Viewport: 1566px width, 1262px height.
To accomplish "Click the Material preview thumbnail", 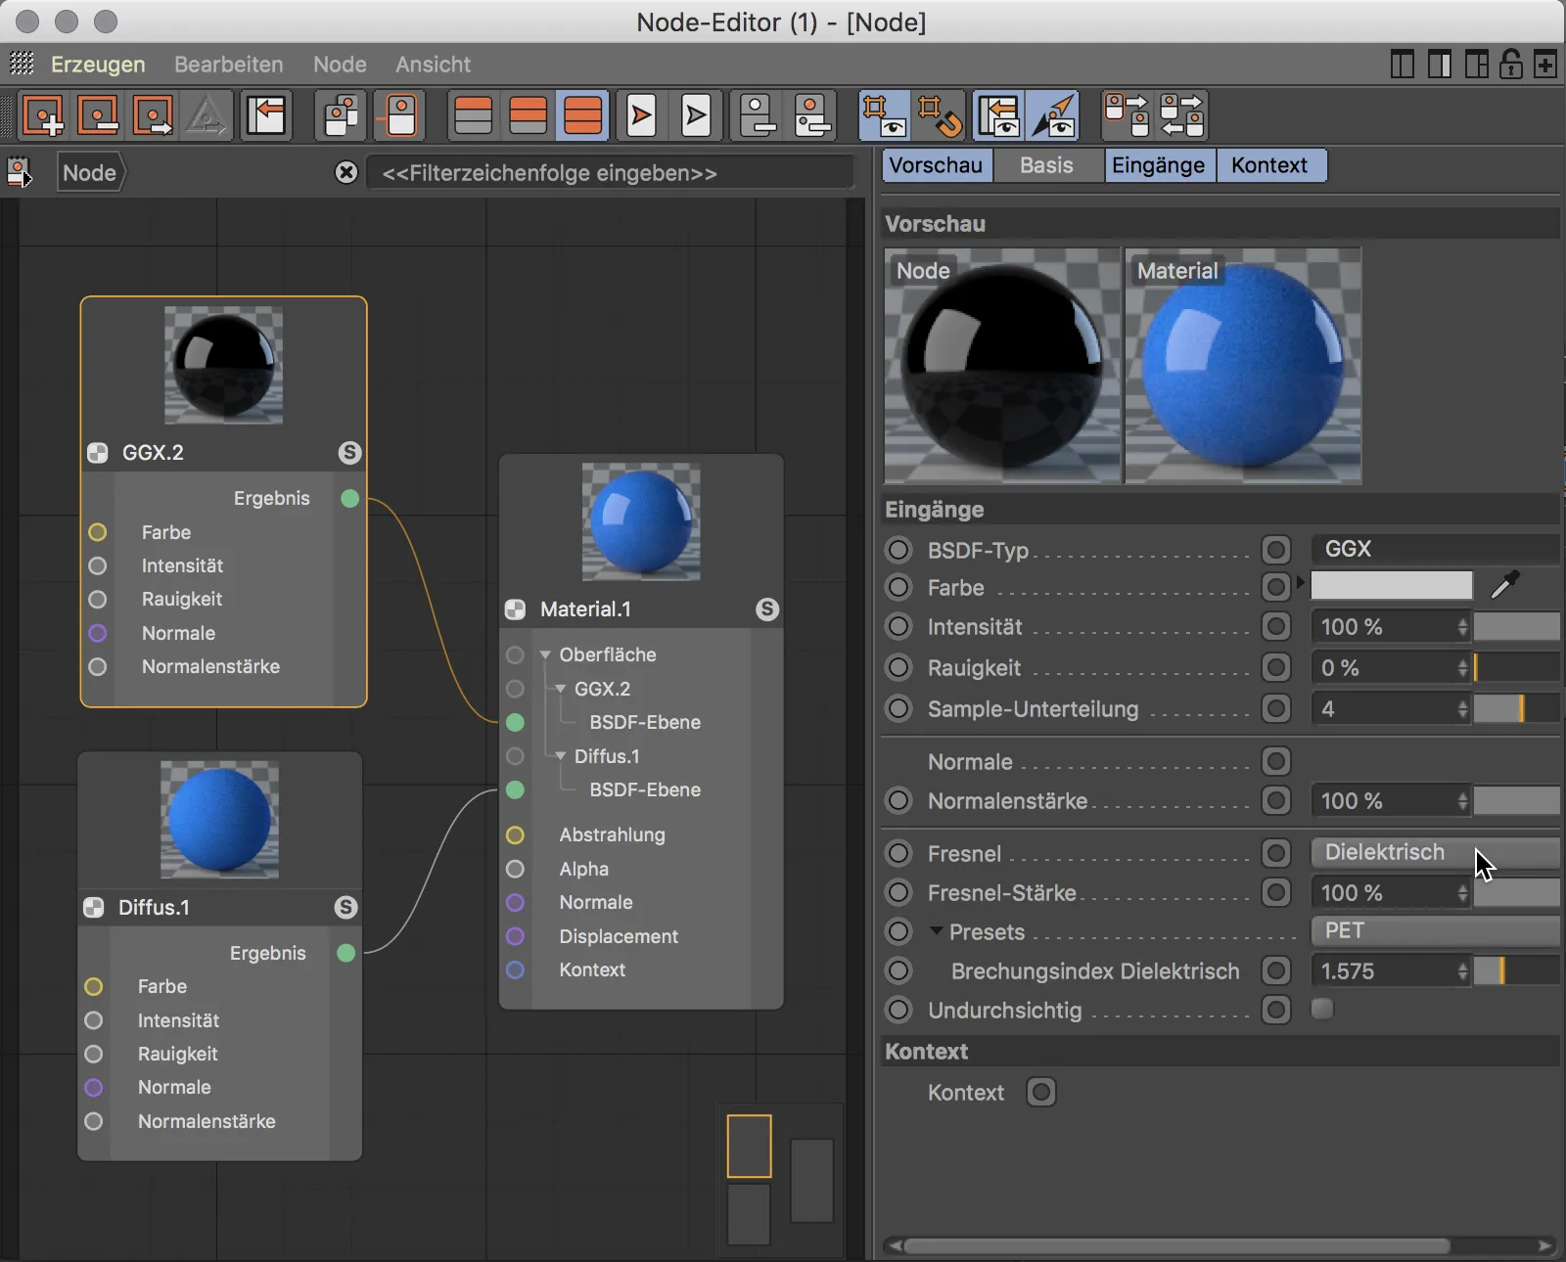I will [x=1243, y=366].
